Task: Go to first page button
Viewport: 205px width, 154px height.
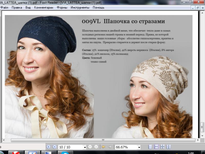Action: point(48,147)
